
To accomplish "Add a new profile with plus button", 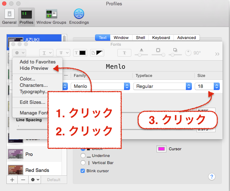I will [x=12, y=180].
